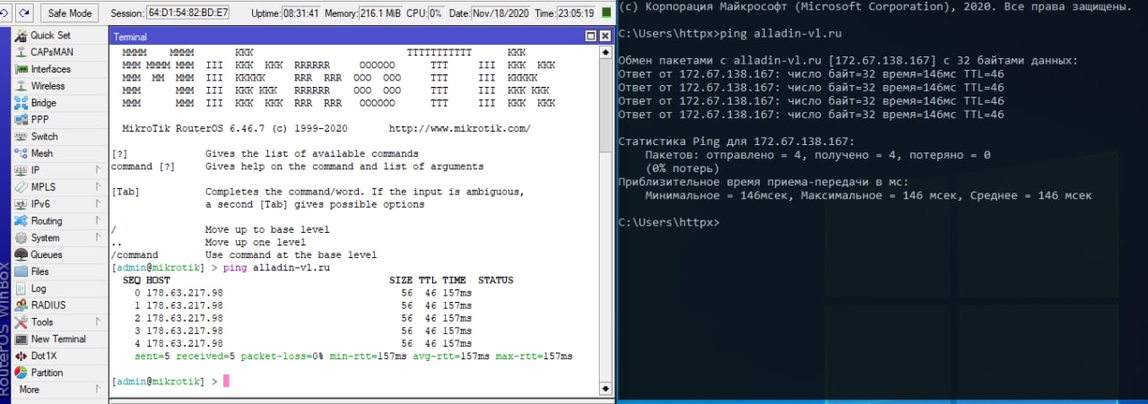The image size is (1148, 404).
Task: Click the pink cursor at the Terminal prompt
Action: [226, 382]
